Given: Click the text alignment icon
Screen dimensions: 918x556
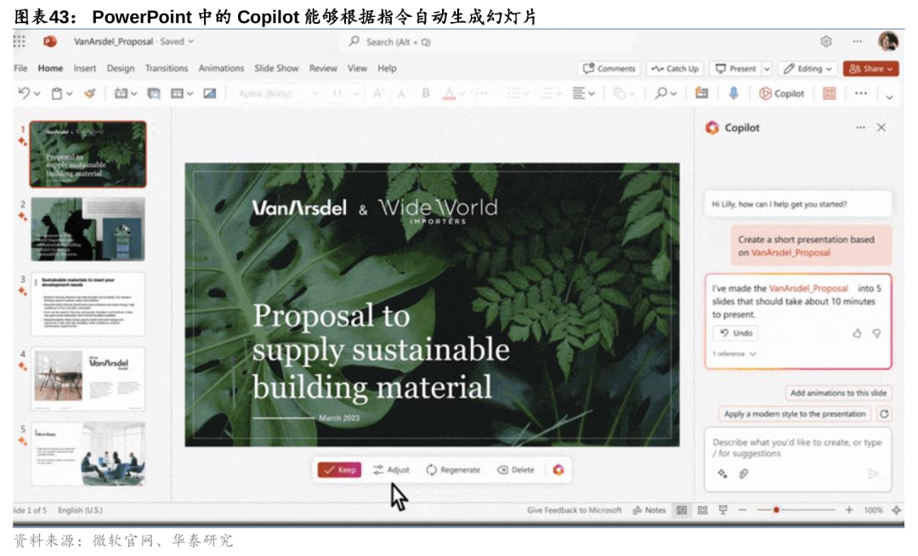Looking at the screenshot, I should tap(579, 93).
